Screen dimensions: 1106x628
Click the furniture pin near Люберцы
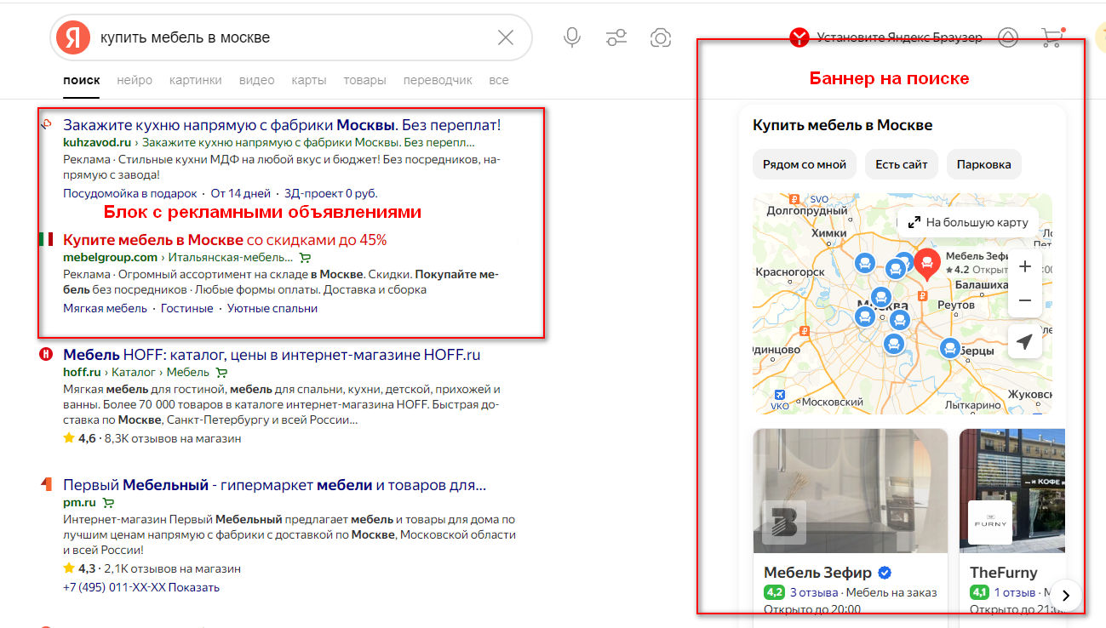tap(949, 348)
